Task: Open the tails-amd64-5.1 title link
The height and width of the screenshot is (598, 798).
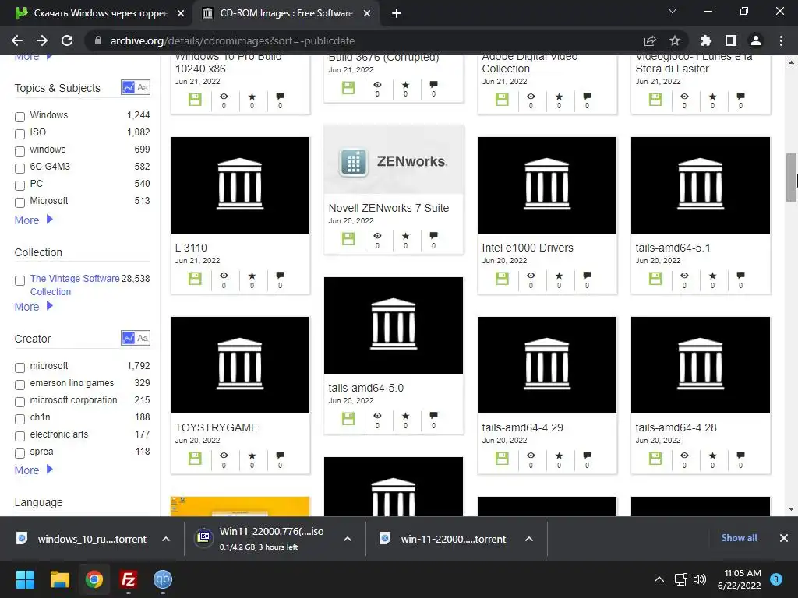Action: click(x=673, y=248)
